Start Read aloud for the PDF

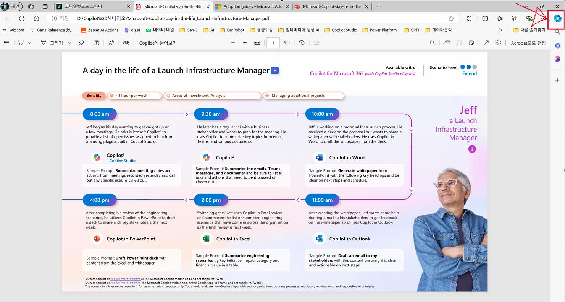pyautogui.click(x=111, y=43)
